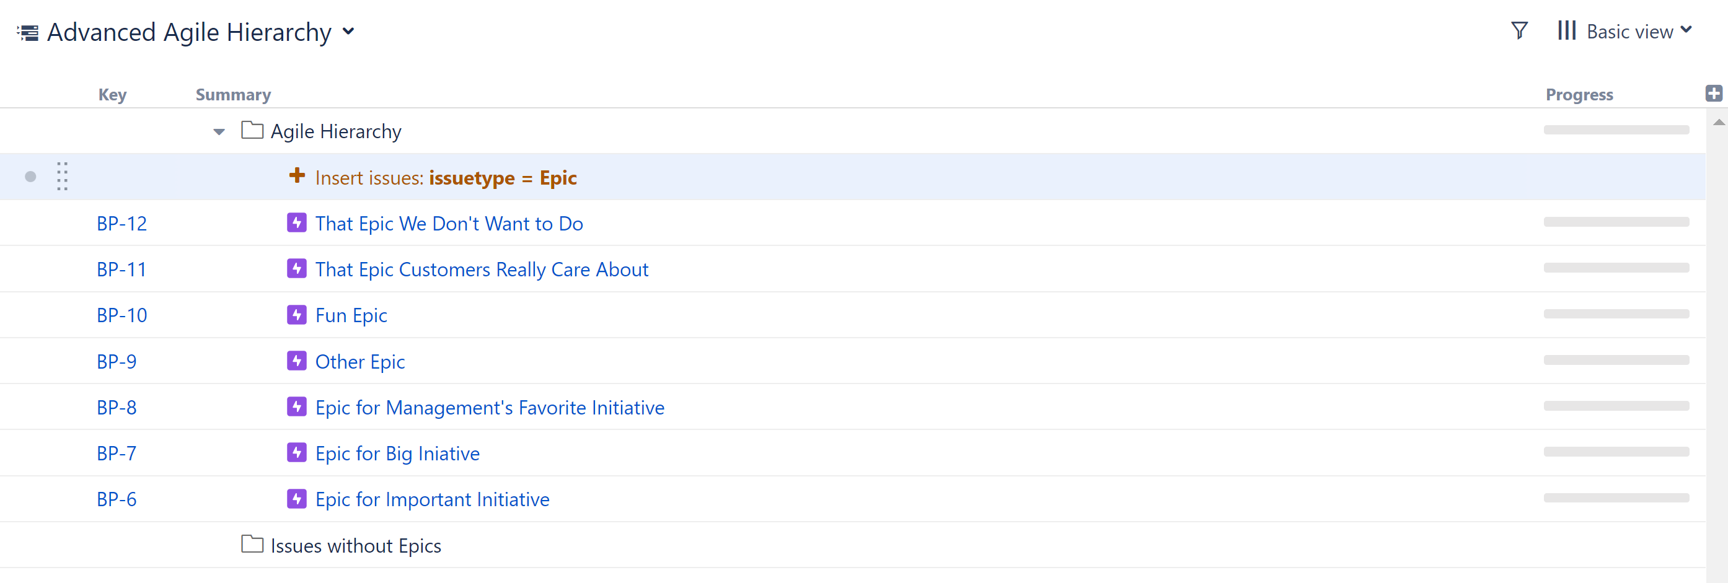Click the epic icon next to Other Epic
The height and width of the screenshot is (583, 1728).
click(296, 361)
